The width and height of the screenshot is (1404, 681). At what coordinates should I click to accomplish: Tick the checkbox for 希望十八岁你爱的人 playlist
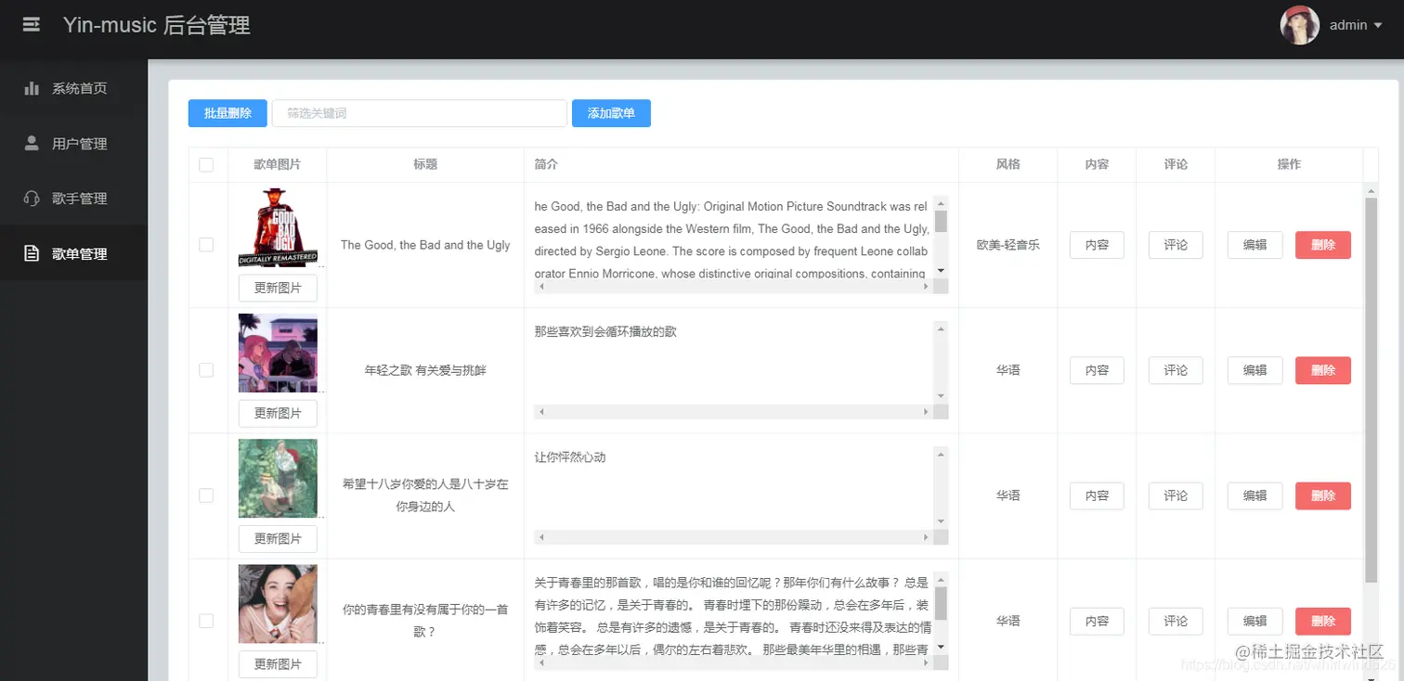point(206,495)
